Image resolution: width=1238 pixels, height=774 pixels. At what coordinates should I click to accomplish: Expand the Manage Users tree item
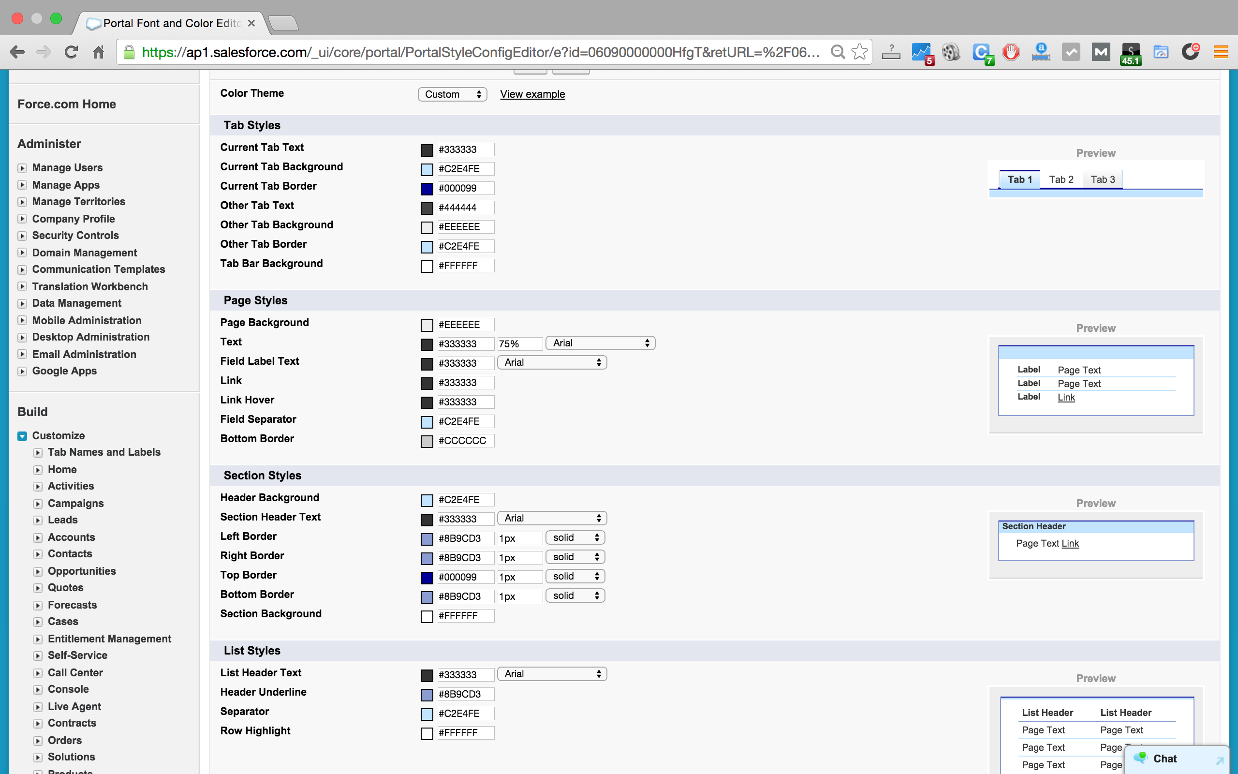click(22, 168)
